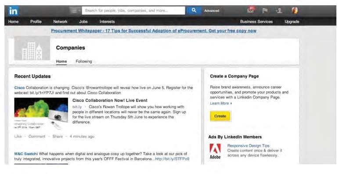Image resolution: width=350 pixels, height=174 pixels.
Task: Click the add connections icon
Action: [279, 11]
